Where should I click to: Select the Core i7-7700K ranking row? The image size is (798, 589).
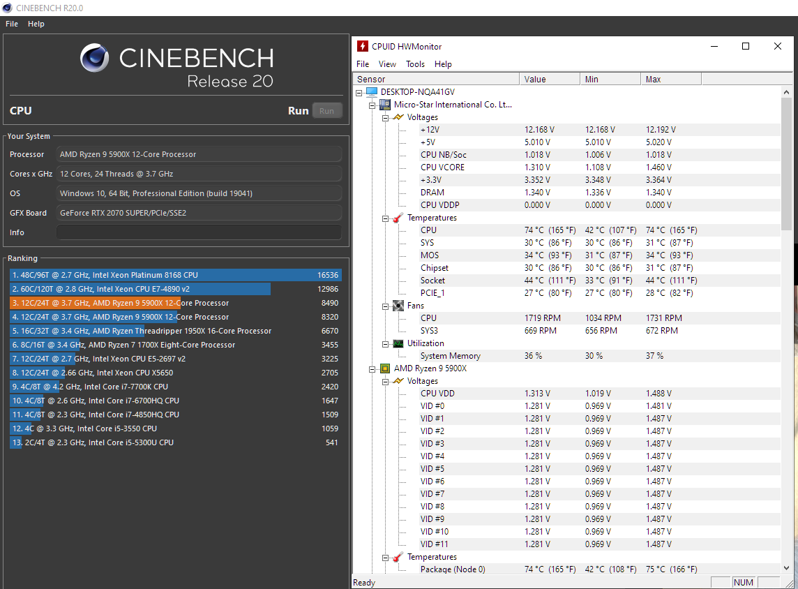176,387
